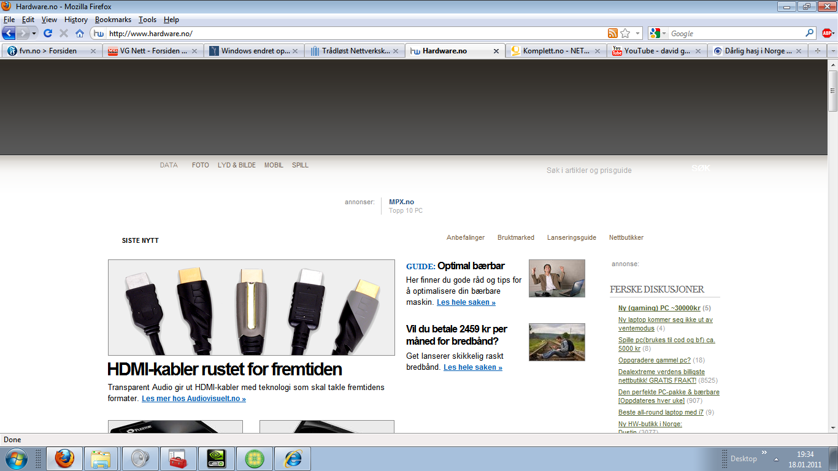
Task: Click into the Google search box
Action: [736, 33]
